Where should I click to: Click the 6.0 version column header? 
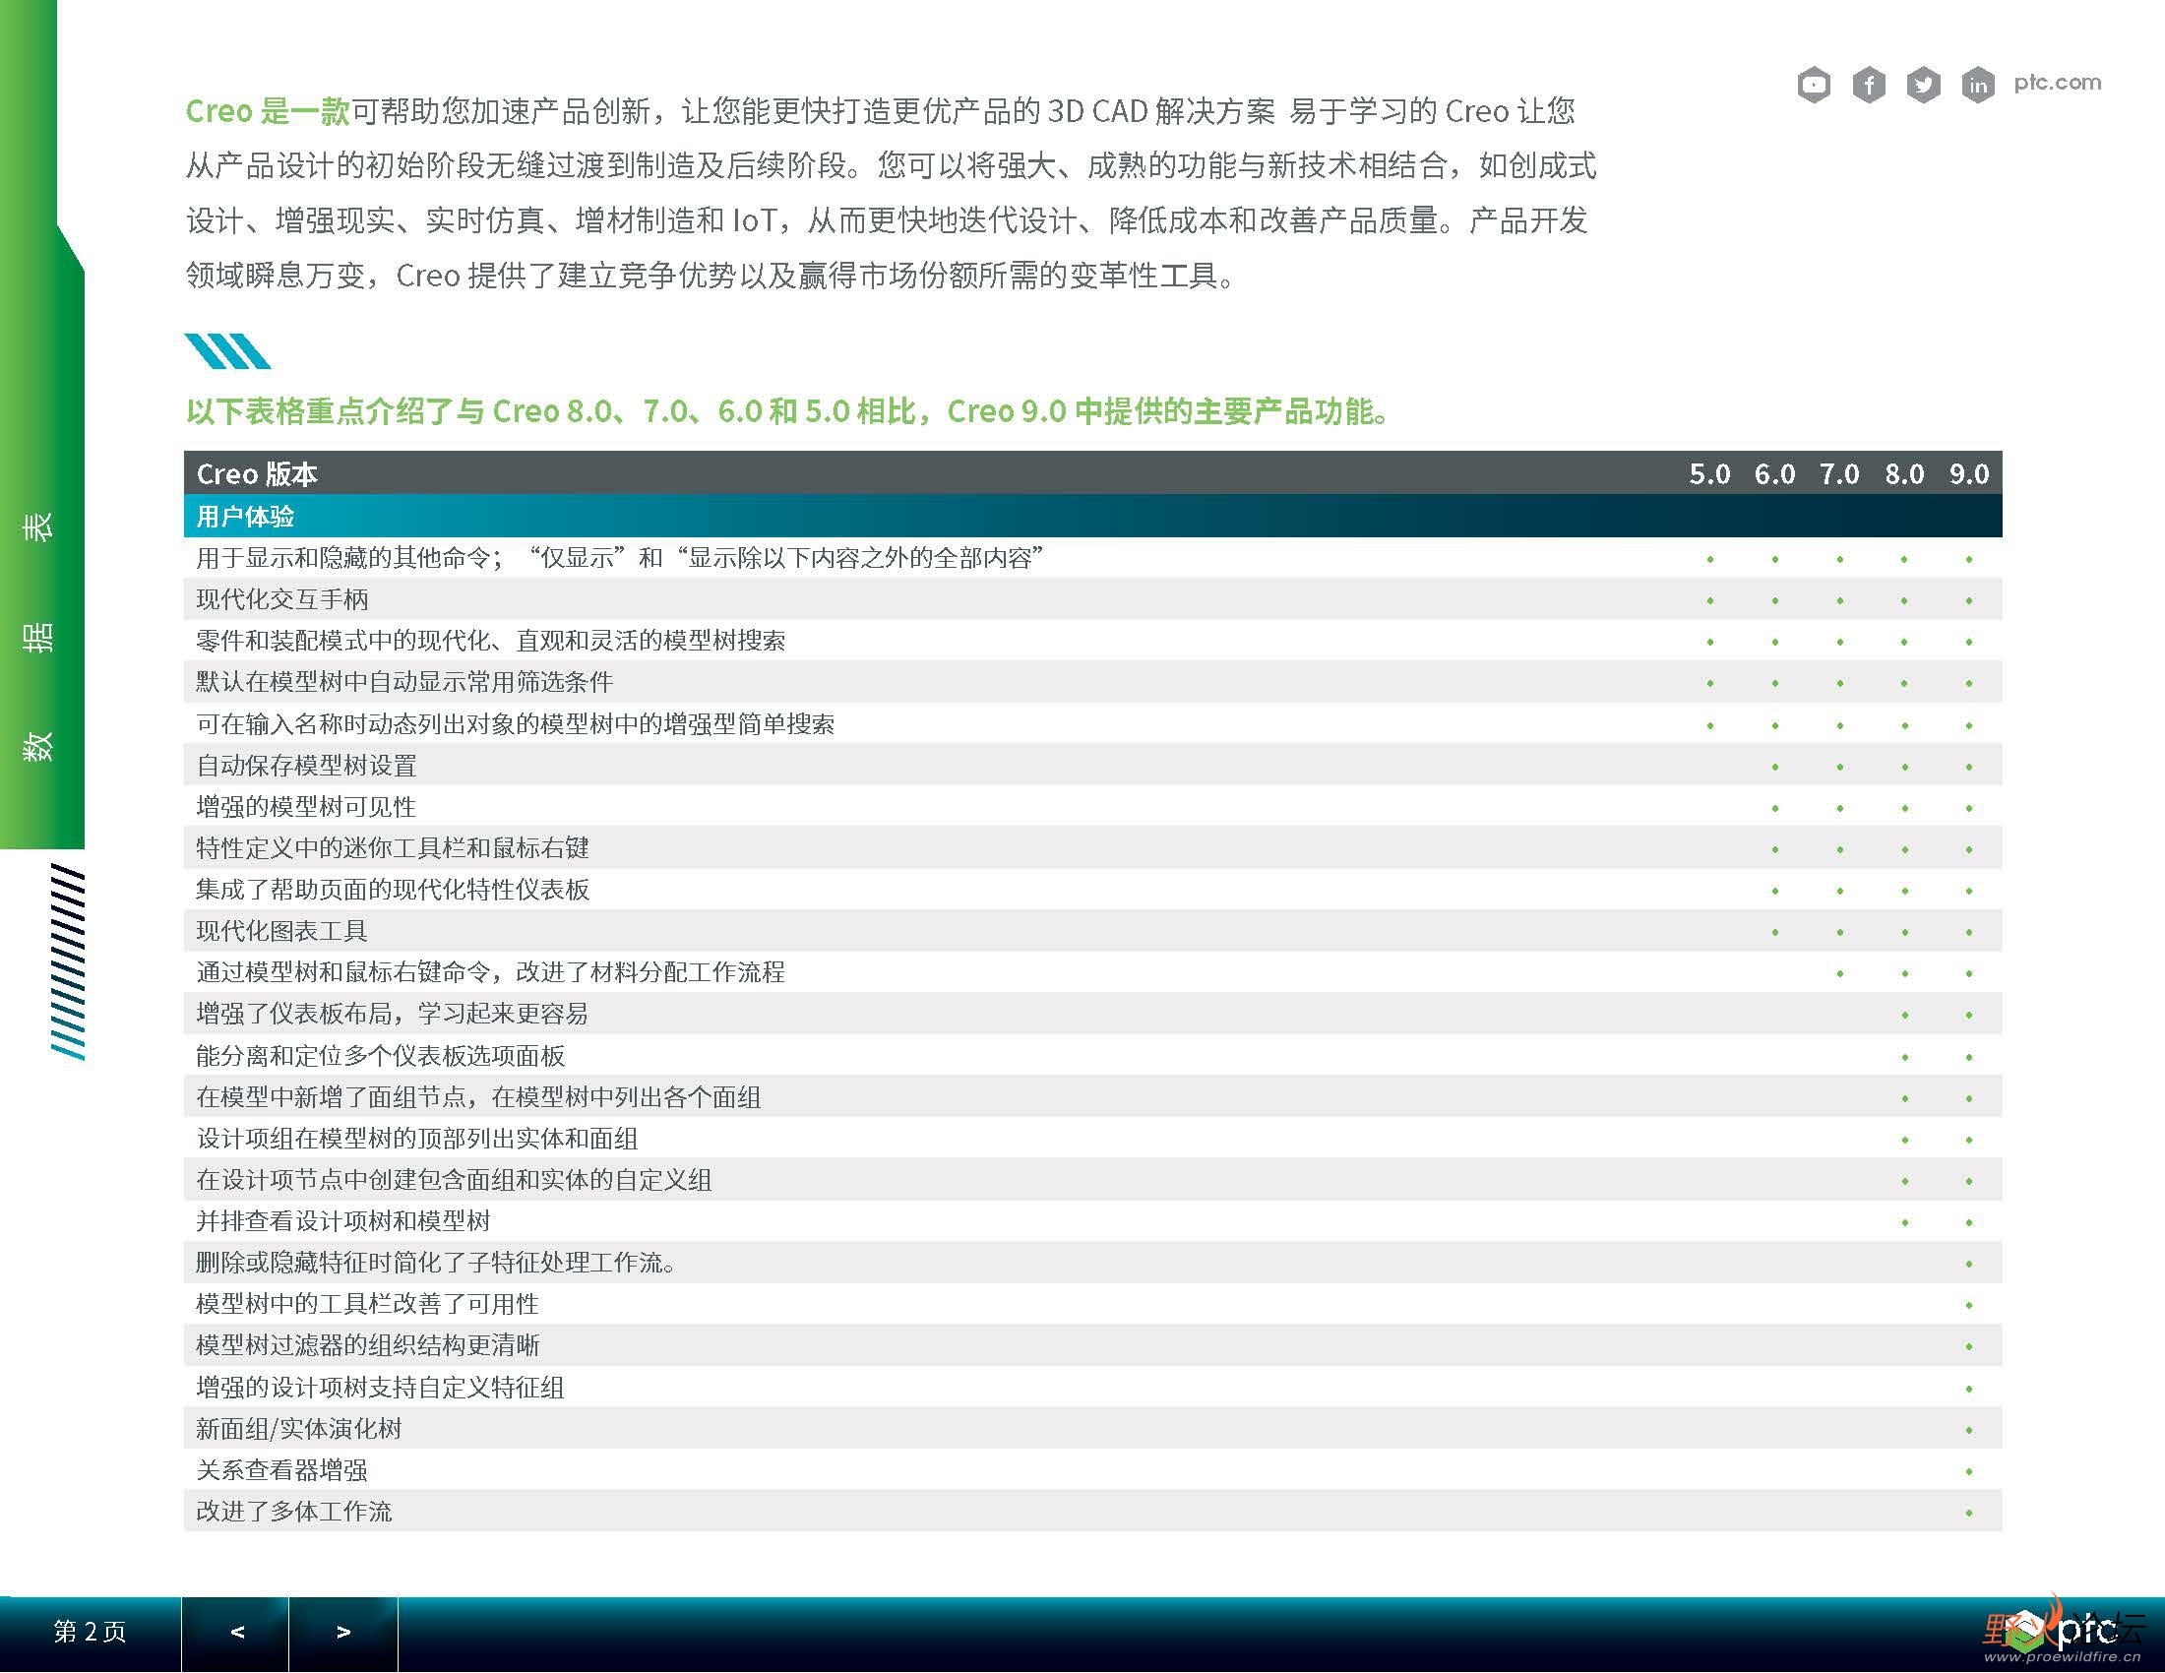click(1774, 473)
